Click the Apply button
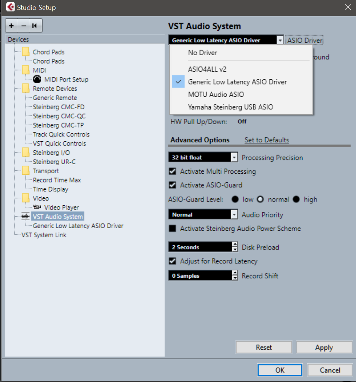This screenshot has width=356, height=382. click(x=324, y=347)
